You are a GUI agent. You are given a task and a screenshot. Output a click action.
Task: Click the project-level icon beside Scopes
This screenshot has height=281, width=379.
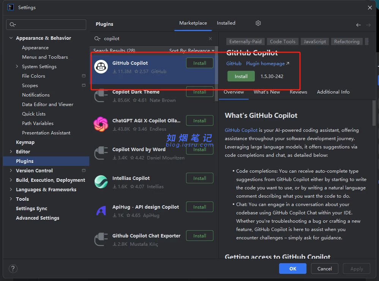click(x=84, y=85)
